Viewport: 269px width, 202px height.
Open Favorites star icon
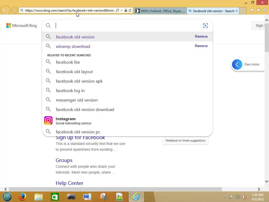(x=258, y=10)
